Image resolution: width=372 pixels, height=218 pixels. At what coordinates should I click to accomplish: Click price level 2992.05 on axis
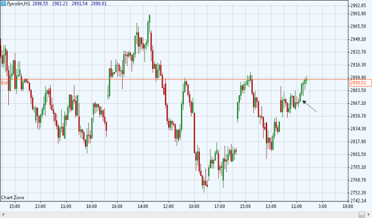[358, 6]
